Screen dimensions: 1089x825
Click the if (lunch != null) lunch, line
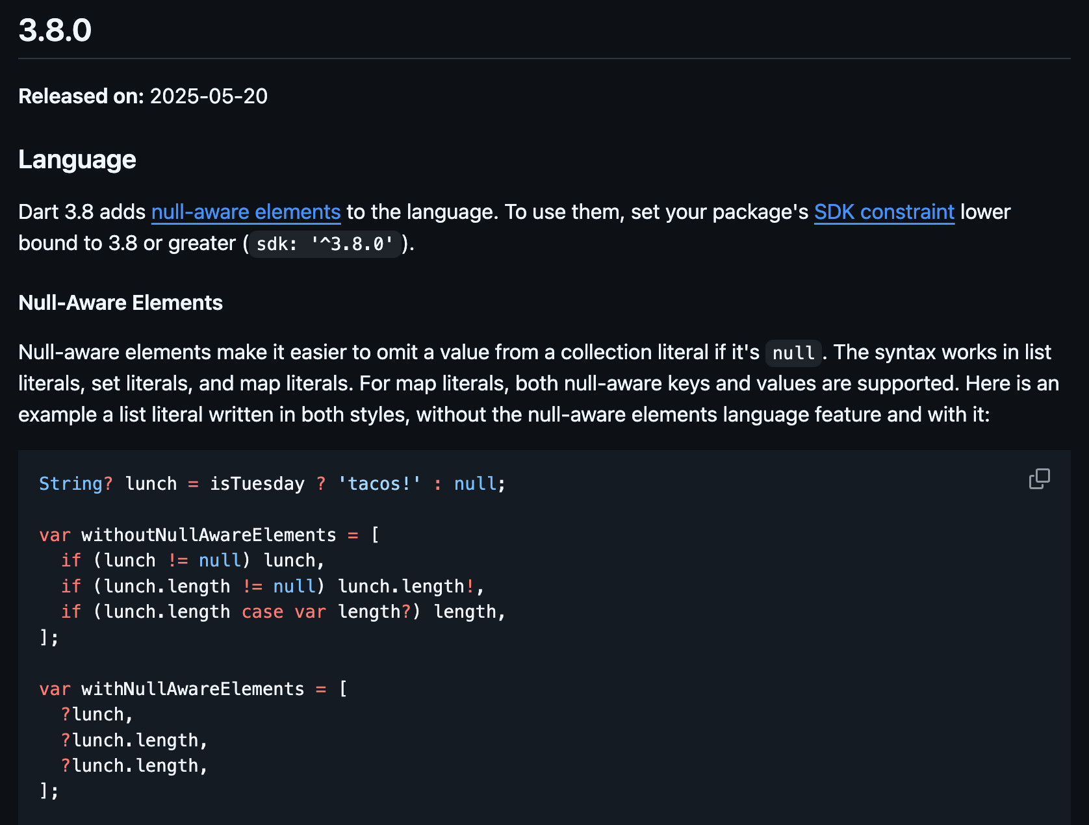[192, 561]
